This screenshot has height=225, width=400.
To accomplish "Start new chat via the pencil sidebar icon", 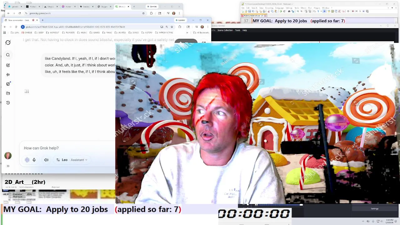I will point(8,65).
